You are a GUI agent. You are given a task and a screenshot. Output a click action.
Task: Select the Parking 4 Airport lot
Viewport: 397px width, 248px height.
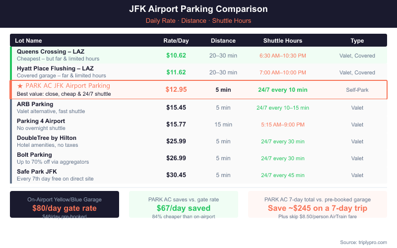click(41, 121)
